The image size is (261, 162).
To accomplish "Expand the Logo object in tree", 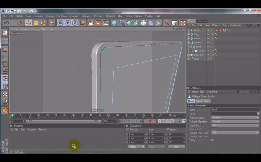I will pos(188,34).
